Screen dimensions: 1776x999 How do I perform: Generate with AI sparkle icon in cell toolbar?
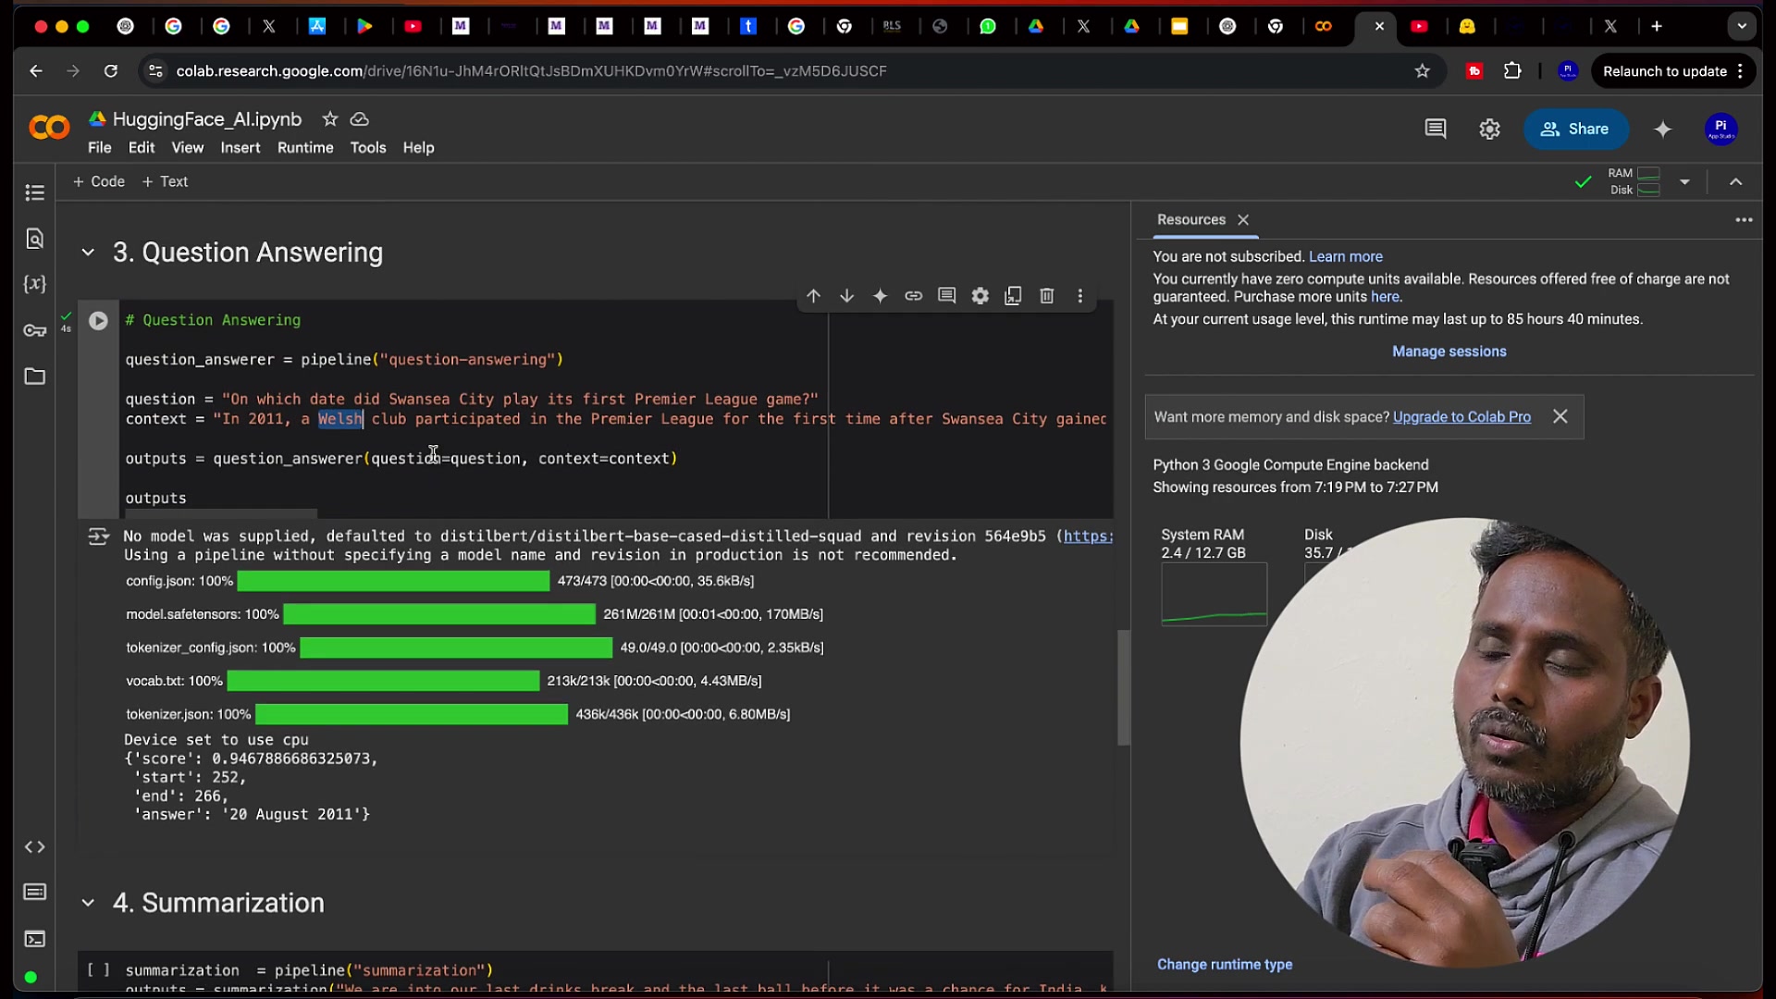click(880, 296)
